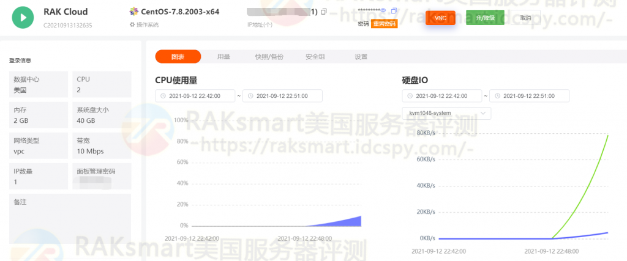Image resolution: width=627 pixels, height=261 pixels.
Task: Click the CPU chart end time field
Action: click(282, 96)
